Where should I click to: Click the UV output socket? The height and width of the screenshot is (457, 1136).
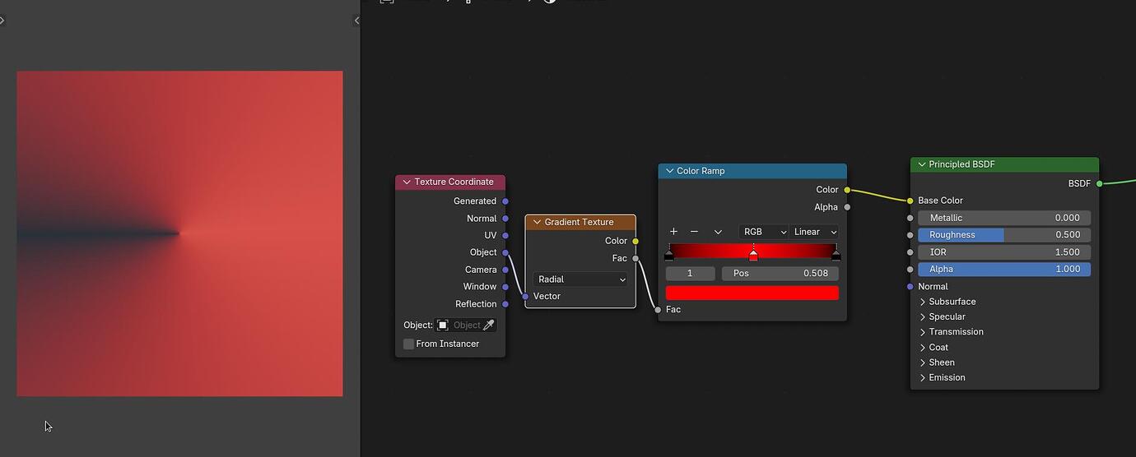[x=505, y=235]
